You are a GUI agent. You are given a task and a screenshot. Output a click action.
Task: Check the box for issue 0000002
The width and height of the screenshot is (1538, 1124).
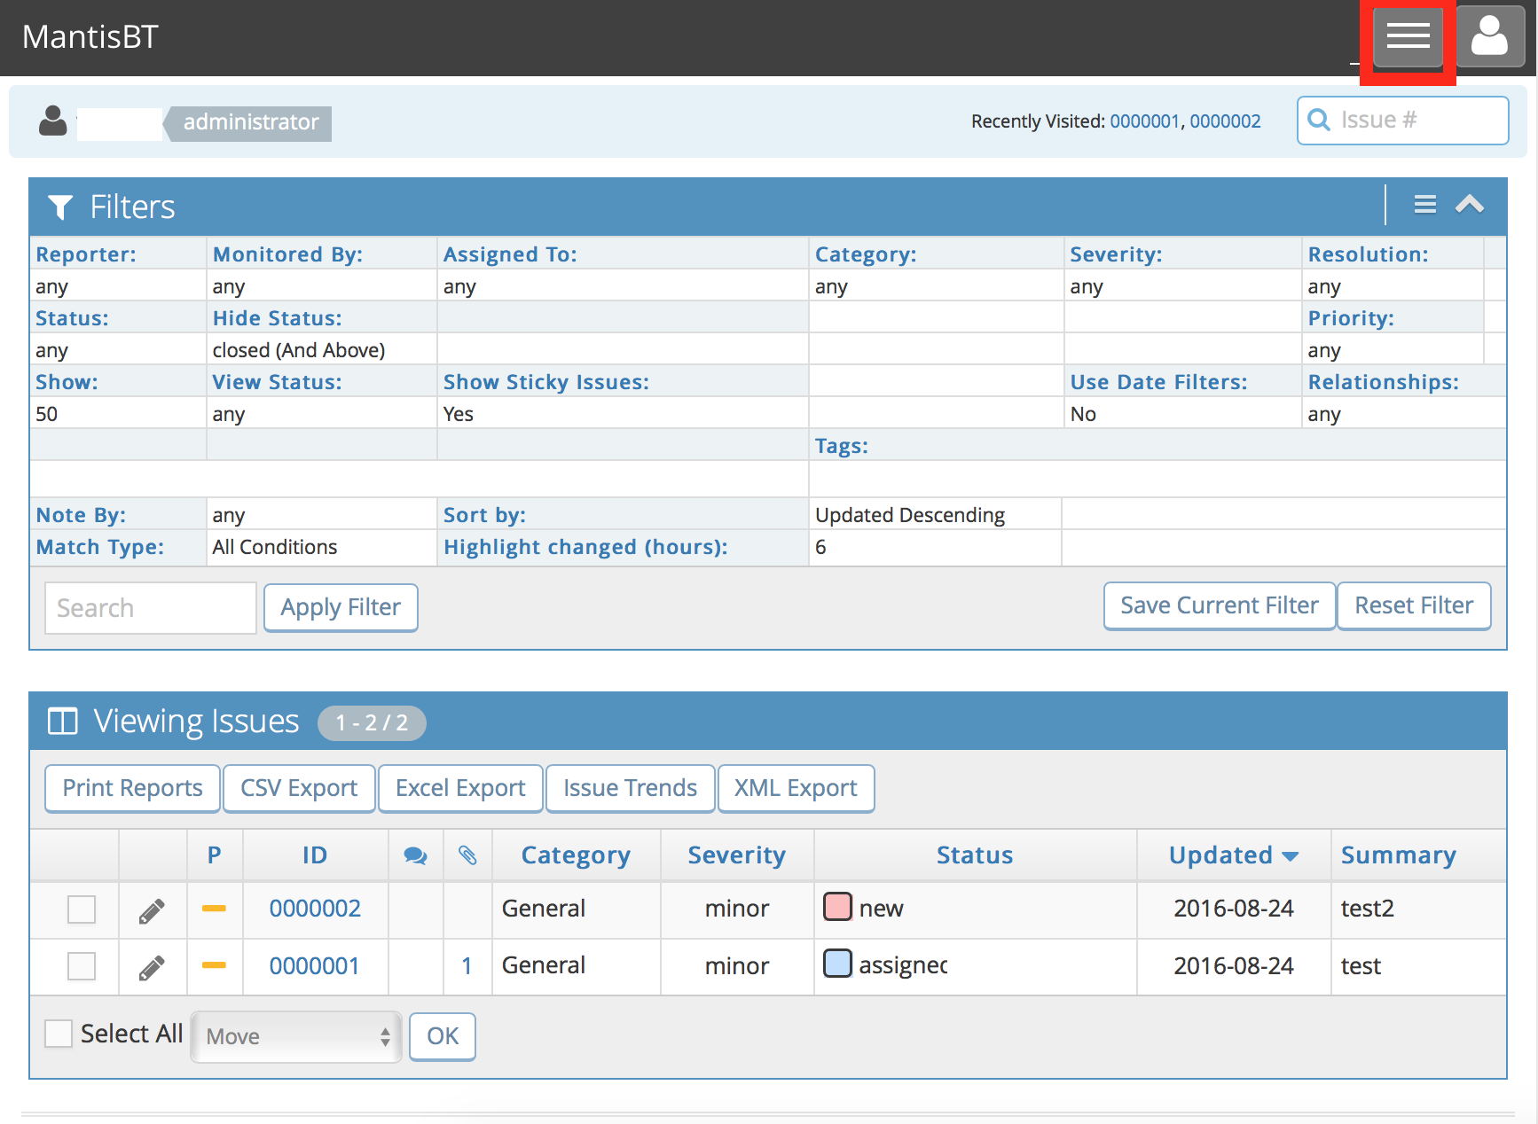(x=82, y=909)
